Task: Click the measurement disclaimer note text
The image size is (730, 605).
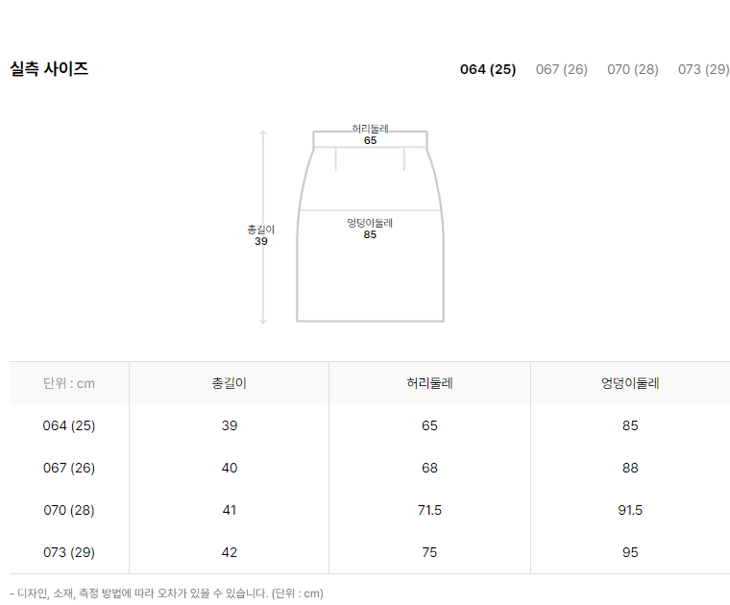Action: 166,593
